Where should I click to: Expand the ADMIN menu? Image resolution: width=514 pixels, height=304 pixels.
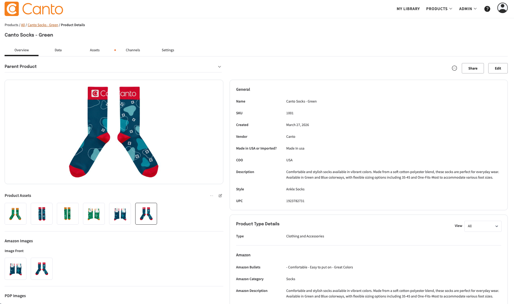pos(468,9)
